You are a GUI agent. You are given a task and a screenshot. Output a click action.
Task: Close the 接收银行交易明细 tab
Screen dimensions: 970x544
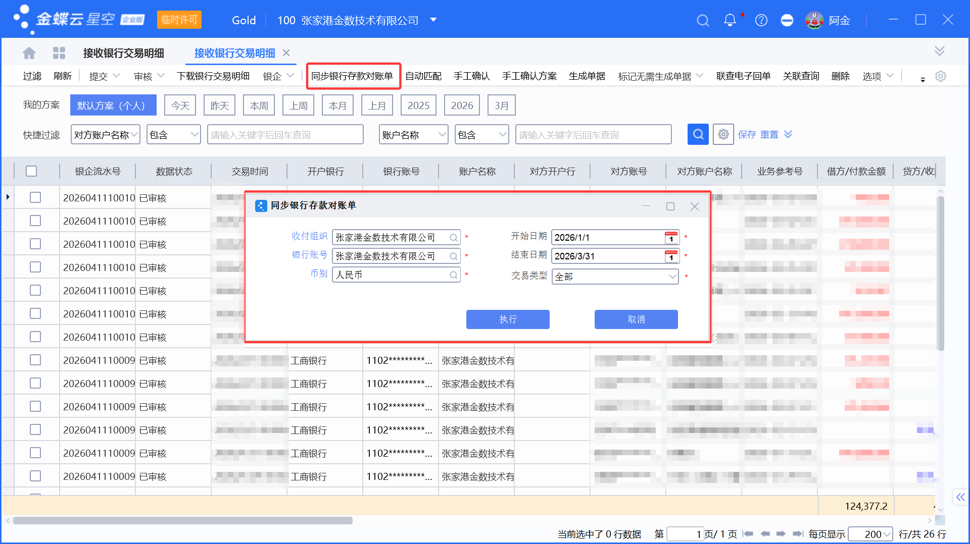(286, 53)
